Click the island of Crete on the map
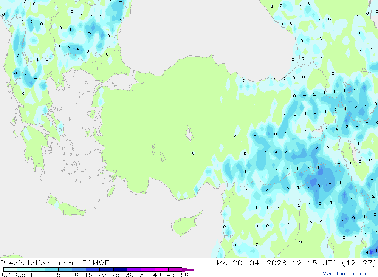Screen dimensions: 378x277 (x=66, y=206)
